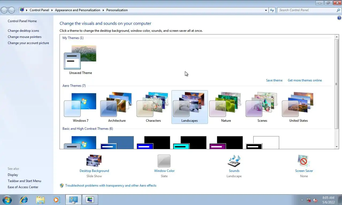Choose the High Contrast White theme thumbnail
The image size is (342, 205).
[x=262, y=143]
